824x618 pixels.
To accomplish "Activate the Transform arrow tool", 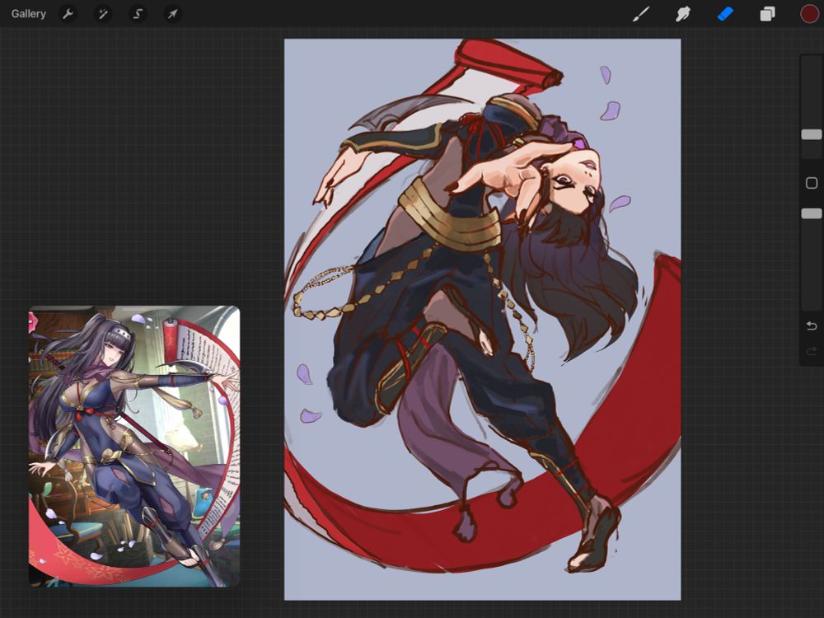I will [172, 14].
